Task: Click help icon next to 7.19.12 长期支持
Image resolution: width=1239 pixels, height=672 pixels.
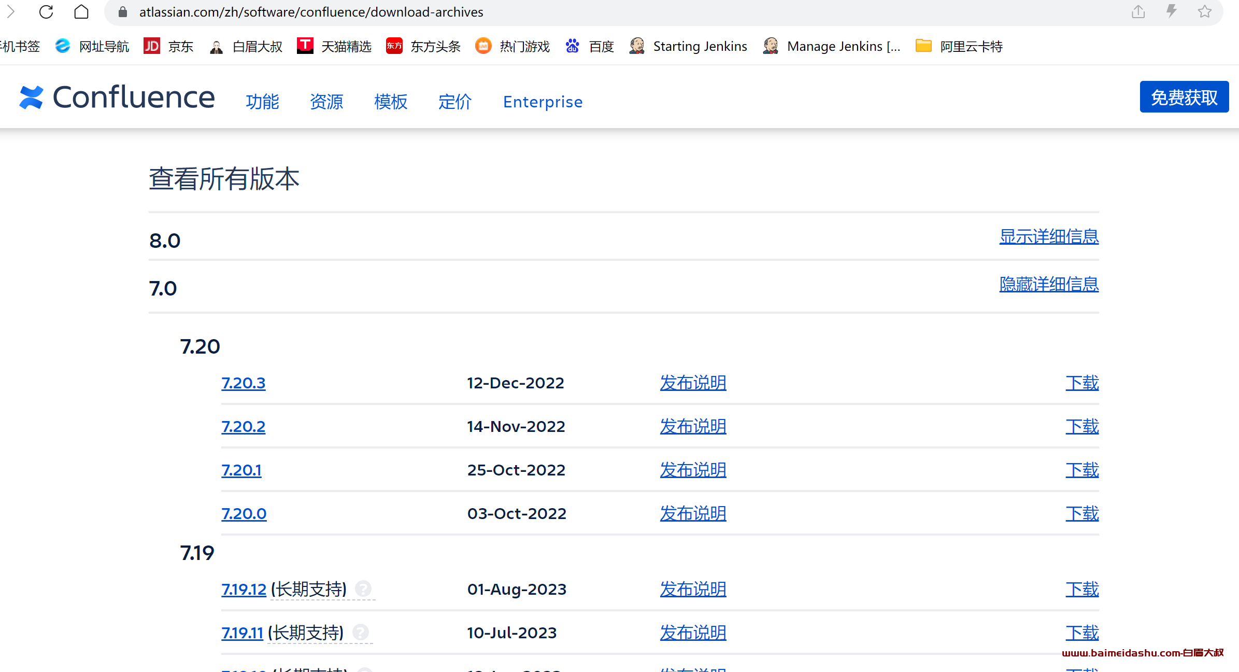Action: tap(363, 589)
